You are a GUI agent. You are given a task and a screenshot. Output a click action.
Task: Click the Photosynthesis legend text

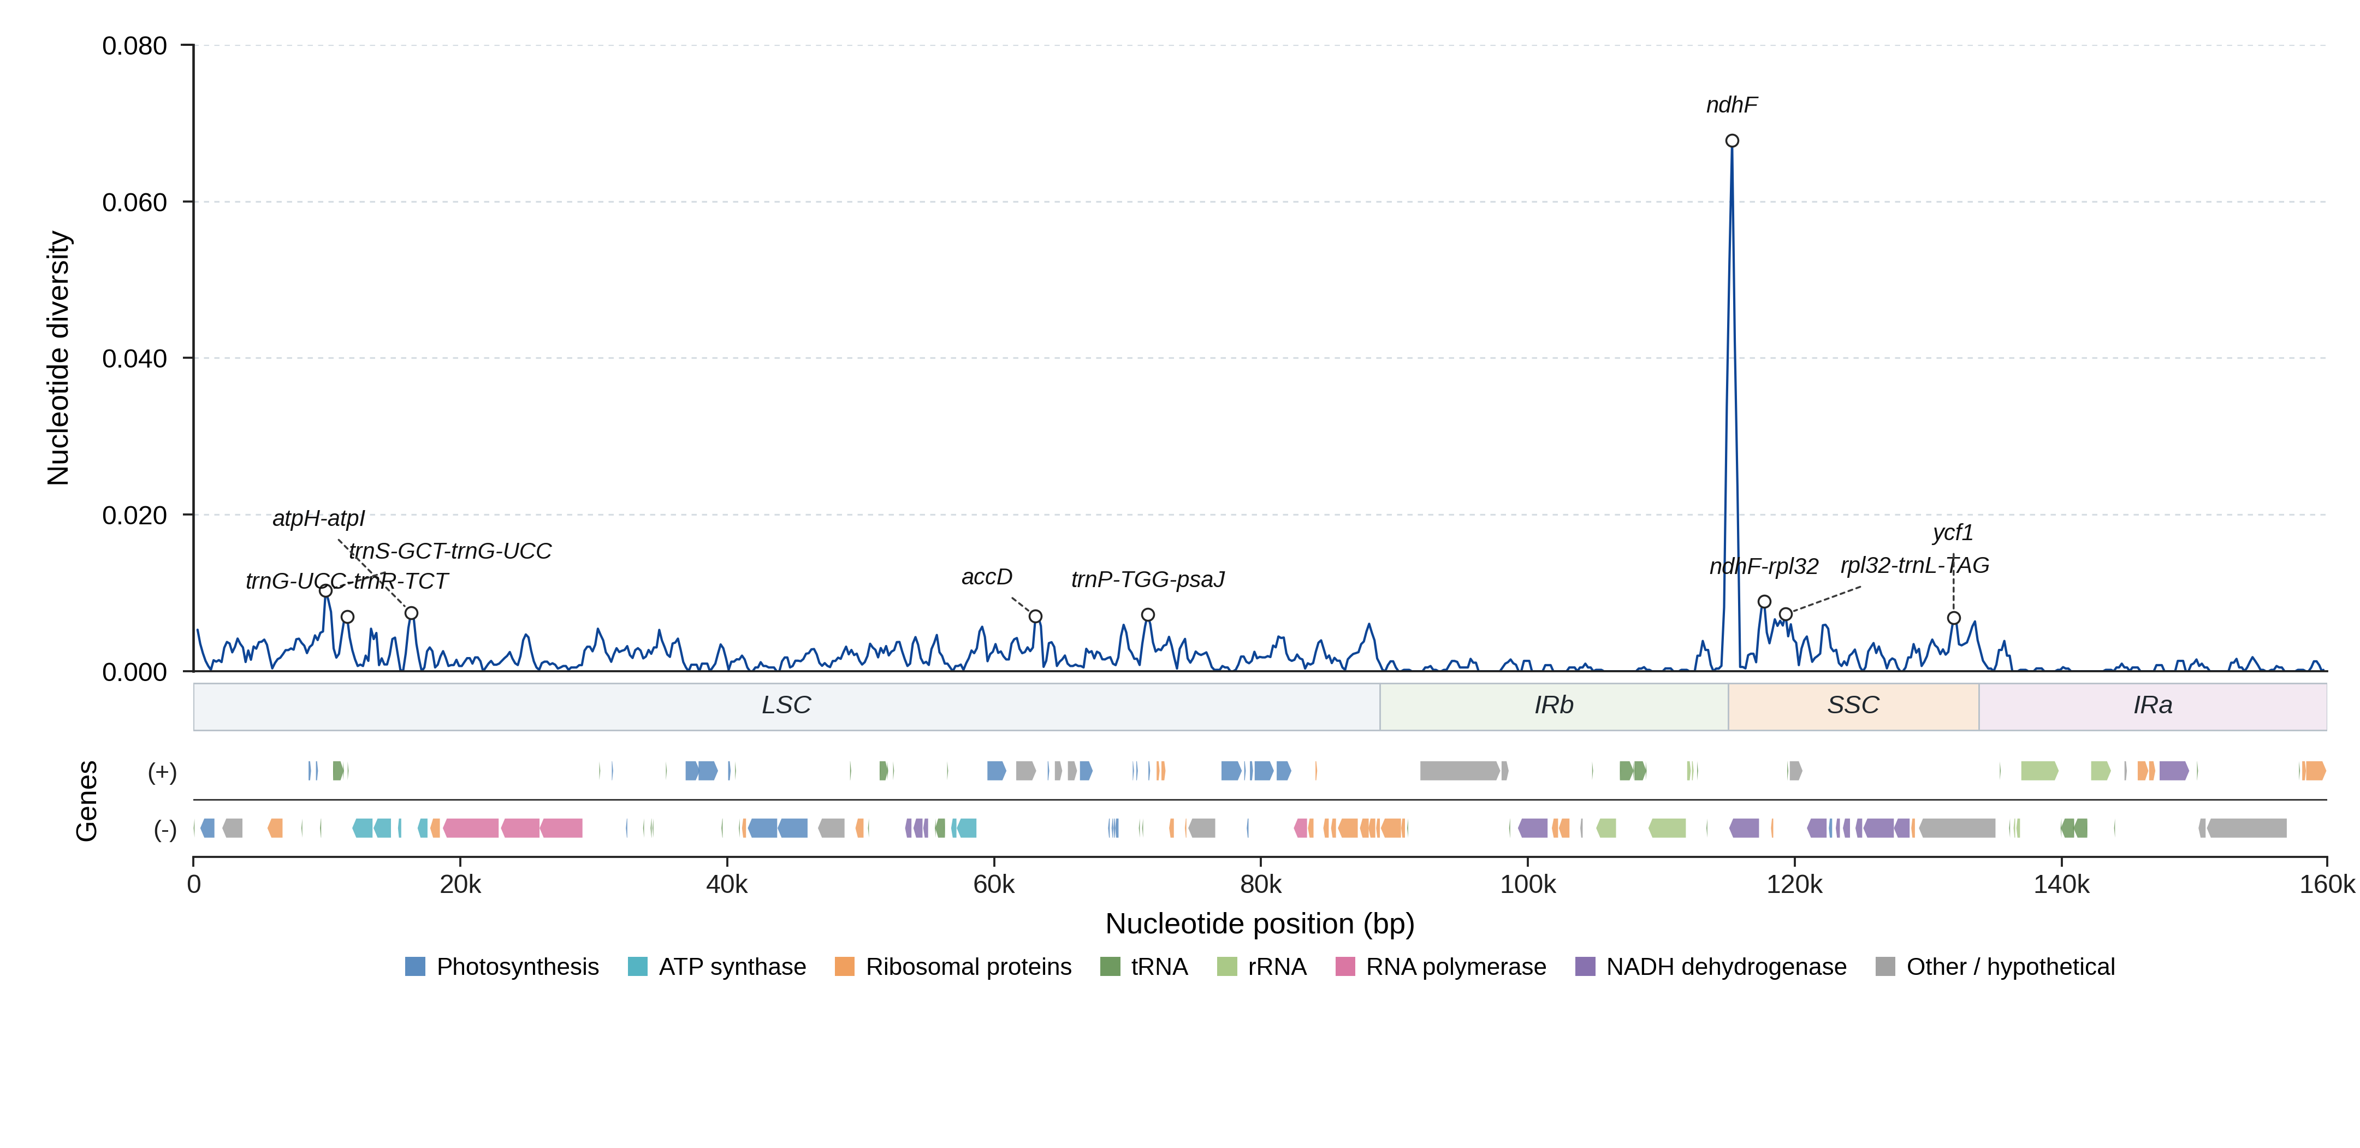click(518, 967)
